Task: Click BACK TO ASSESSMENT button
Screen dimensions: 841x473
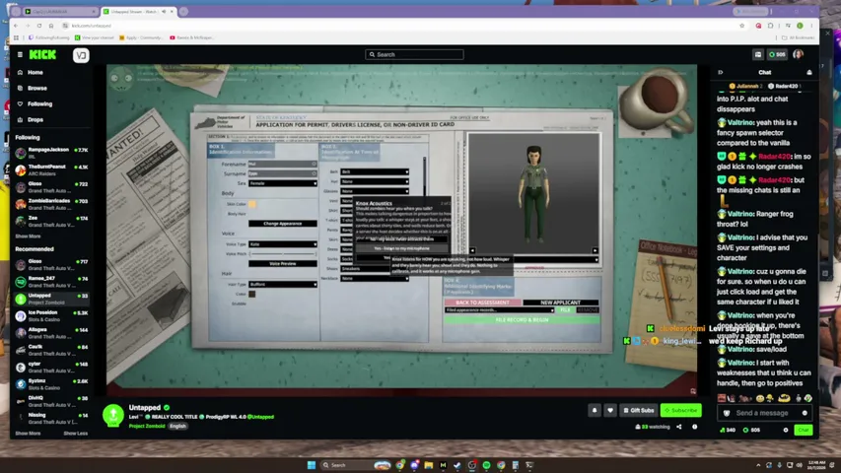Action: [x=482, y=303]
